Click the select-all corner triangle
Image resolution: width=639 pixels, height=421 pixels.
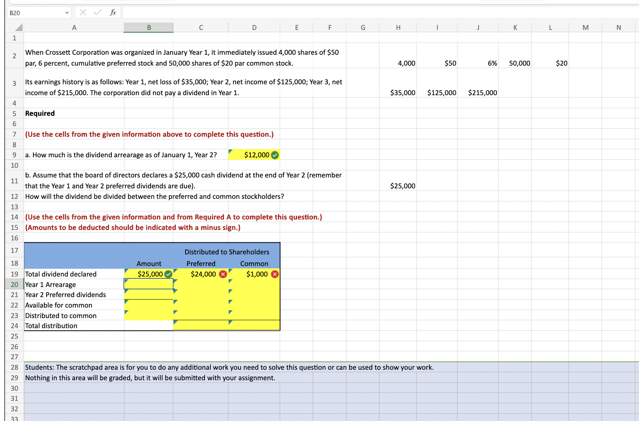(x=19, y=27)
